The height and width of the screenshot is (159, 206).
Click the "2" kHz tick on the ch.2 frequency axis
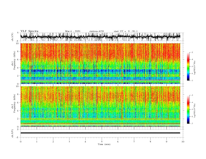[18, 119]
